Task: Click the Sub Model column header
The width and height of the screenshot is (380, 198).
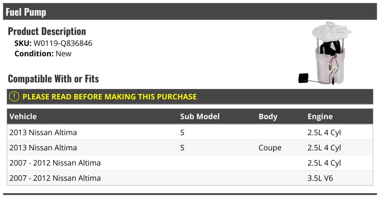Action: 200,116
